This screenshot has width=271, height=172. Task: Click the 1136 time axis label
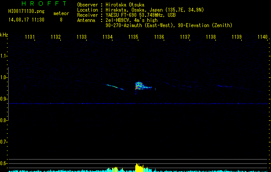tap(159, 37)
